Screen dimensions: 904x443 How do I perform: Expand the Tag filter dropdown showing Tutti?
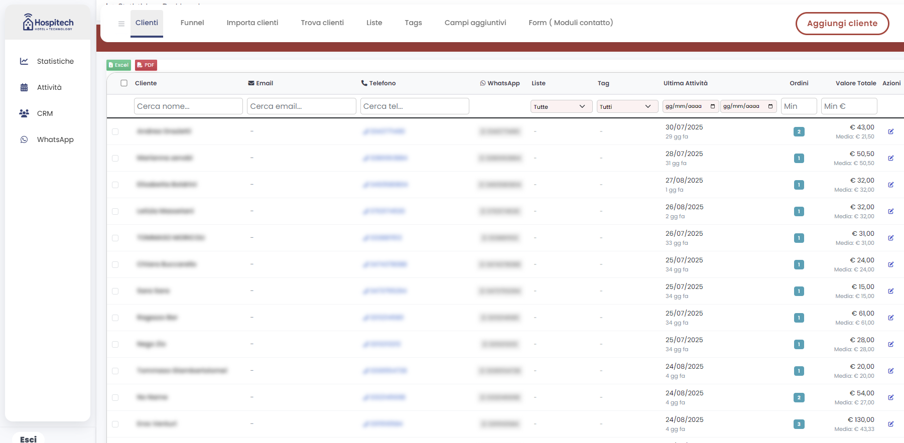pos(627,106)
